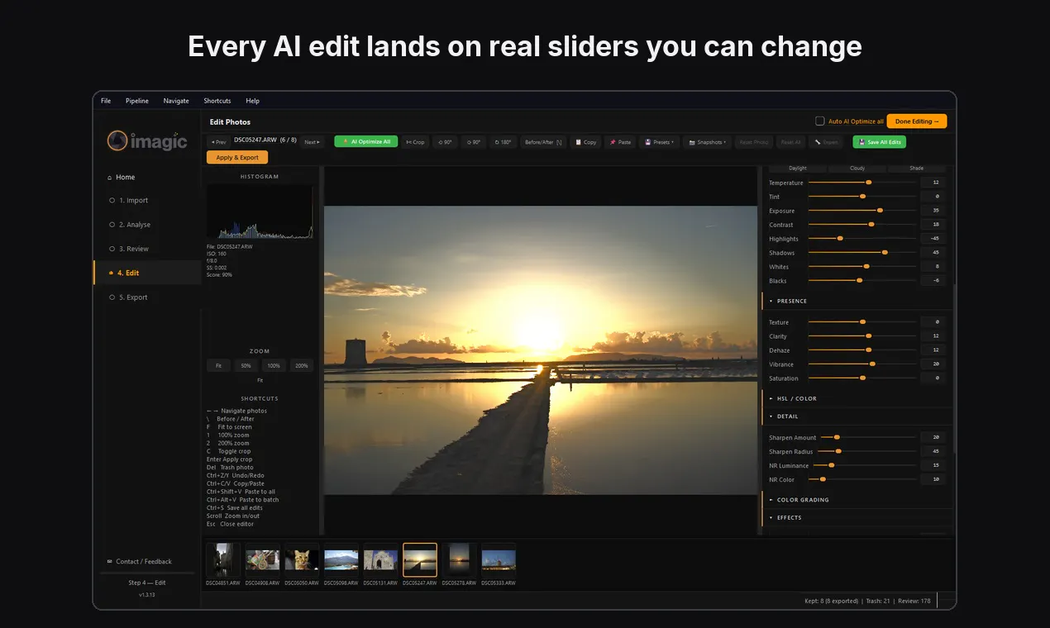
Task: Save All Edits with the green button
Action: [879, 142]
